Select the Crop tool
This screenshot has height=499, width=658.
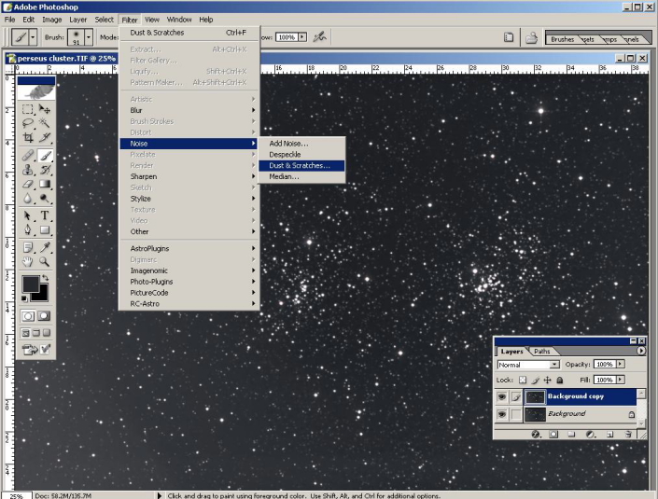28,137
